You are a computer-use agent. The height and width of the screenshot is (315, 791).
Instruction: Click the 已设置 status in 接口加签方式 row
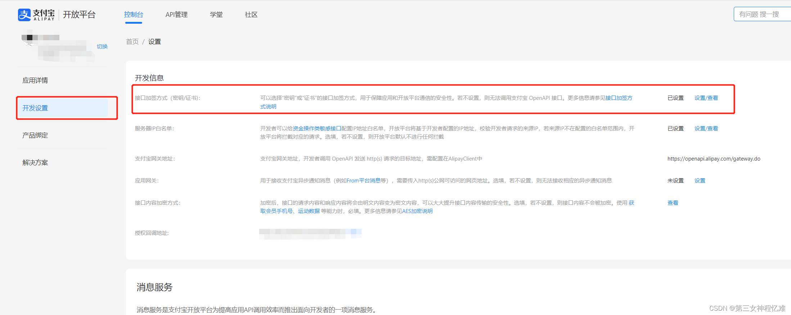click(675, 98)
